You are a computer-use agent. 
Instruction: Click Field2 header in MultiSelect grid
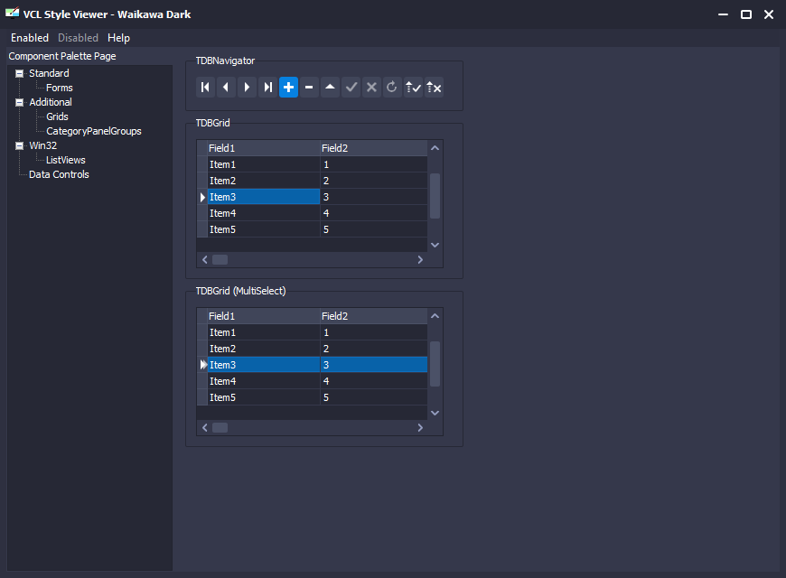(x=374, y=316)
